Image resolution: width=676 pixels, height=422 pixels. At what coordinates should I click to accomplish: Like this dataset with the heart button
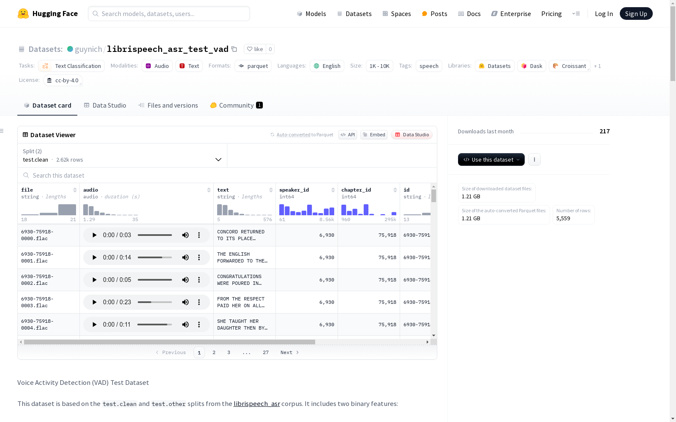[x=255, y=49]
